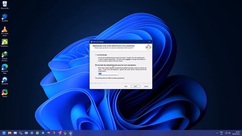Open File Explorer from the taskbar

tap(9, 133)
